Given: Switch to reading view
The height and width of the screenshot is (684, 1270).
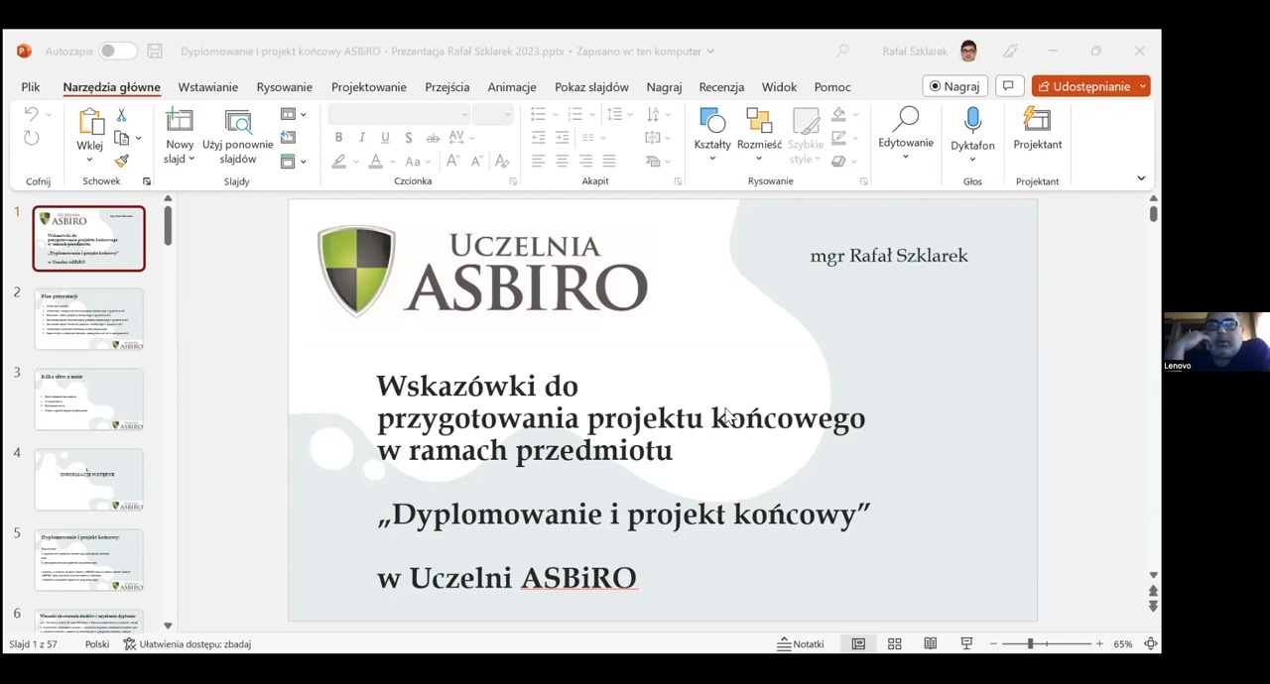Looking at the screenshot, I should pos(930,644).
